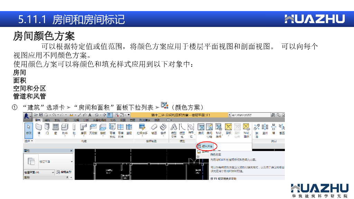Click the Open folder quick-access icon
Screen dimensions: 354x199
36,115
